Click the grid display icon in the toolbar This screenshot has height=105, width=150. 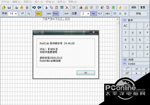click(74, 8)
